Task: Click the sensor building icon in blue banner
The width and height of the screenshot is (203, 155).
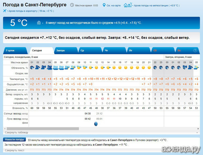Action: [x=39, y=22]
